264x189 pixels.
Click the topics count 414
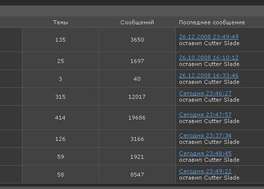tap(60, 118)
